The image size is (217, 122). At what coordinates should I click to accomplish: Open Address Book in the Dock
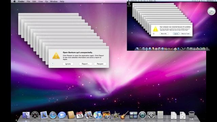[x=71, y=115]
